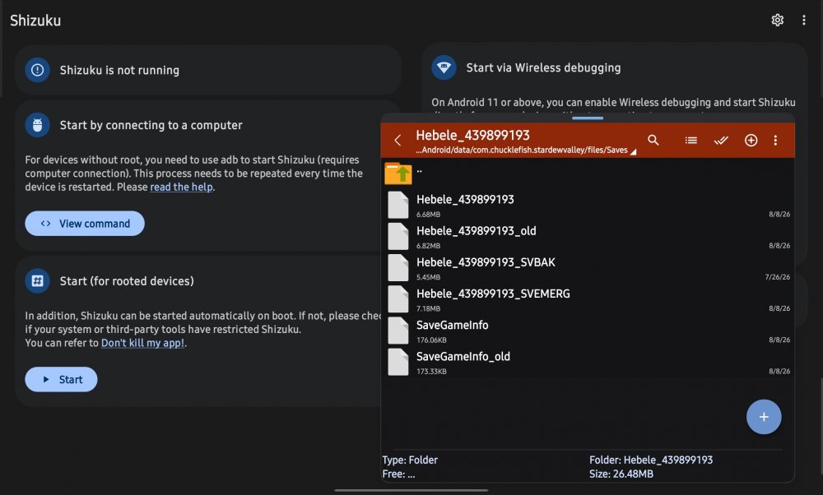Click the View command button
823x495 pixels.
point(85,224)
